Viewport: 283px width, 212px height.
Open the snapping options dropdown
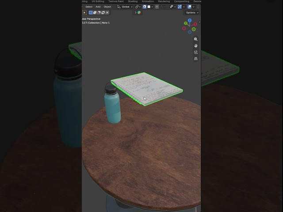(x=150, y=7)
